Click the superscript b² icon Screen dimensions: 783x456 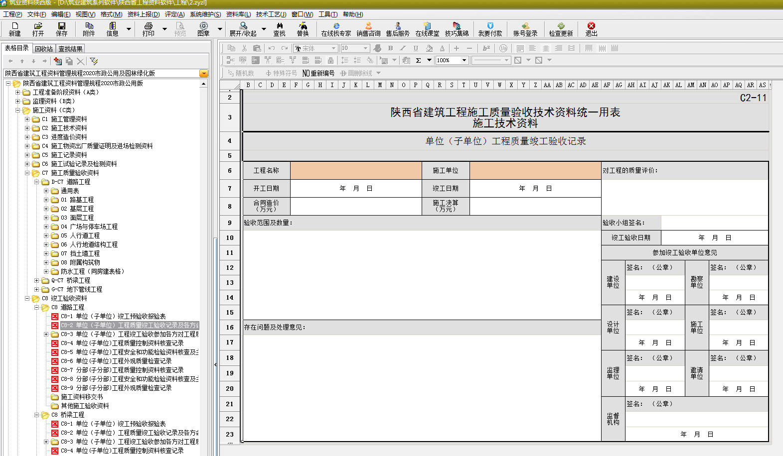pyautogui.click(x=486, y=48)
